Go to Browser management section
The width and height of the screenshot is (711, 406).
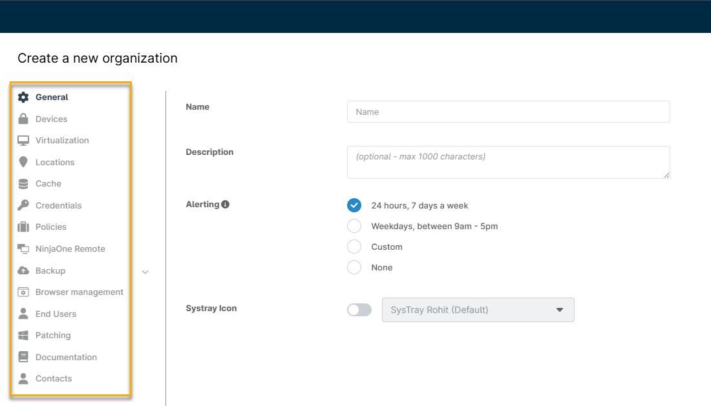click(79, 292)
